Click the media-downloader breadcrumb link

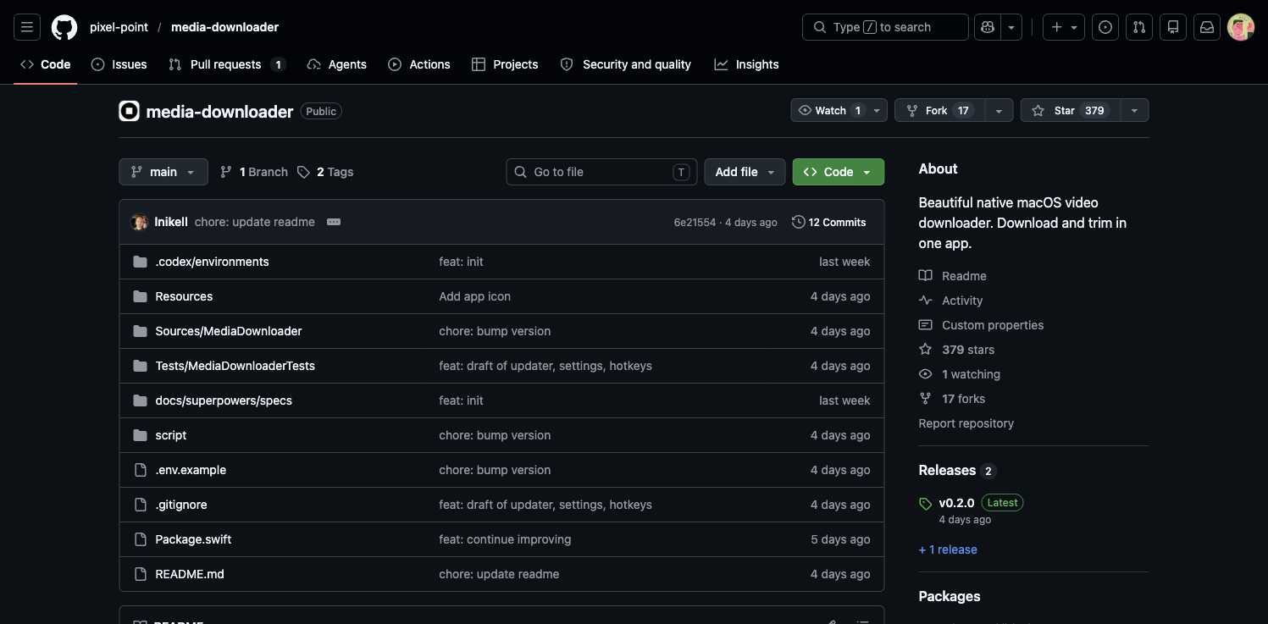[x=224, y=27]
